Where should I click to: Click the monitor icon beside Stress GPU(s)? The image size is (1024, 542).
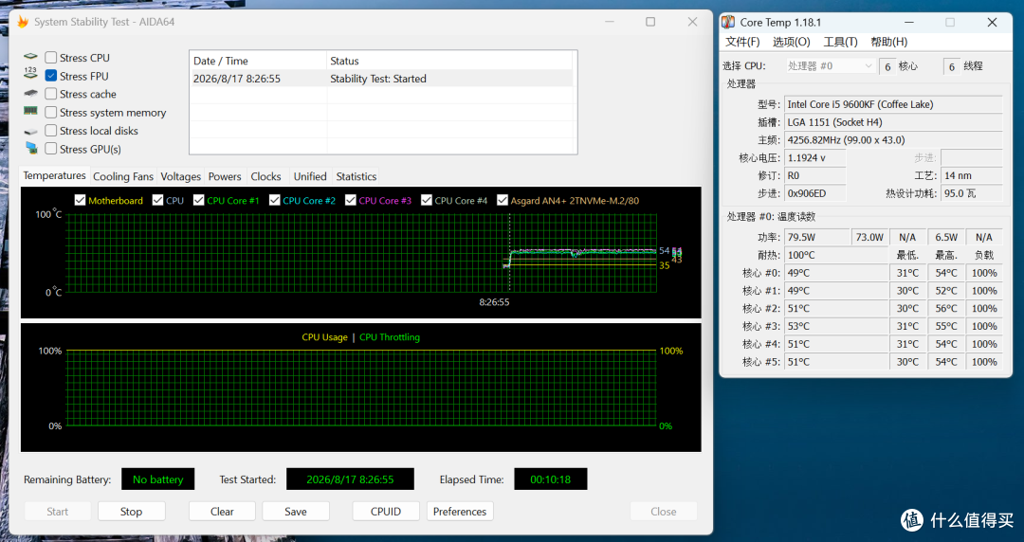pos(30,148)
